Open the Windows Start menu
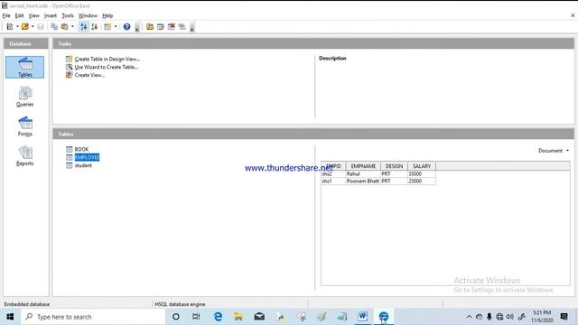This screenshot has height=325, width=578. tap(10, 317)
